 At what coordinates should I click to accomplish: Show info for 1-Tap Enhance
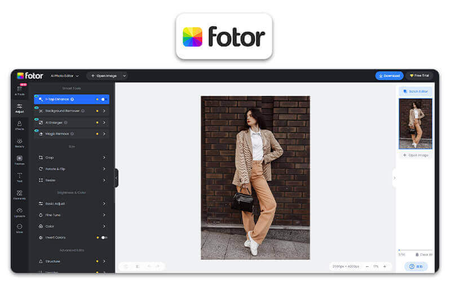[72, 99]
